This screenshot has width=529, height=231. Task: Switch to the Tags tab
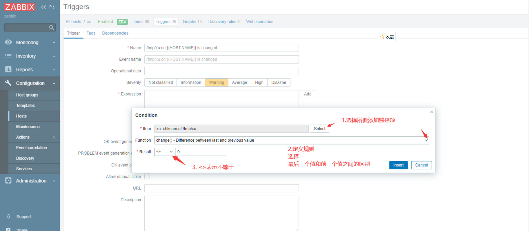click(91, 33)
